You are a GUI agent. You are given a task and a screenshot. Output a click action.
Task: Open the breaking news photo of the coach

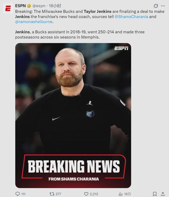(73, 115)
